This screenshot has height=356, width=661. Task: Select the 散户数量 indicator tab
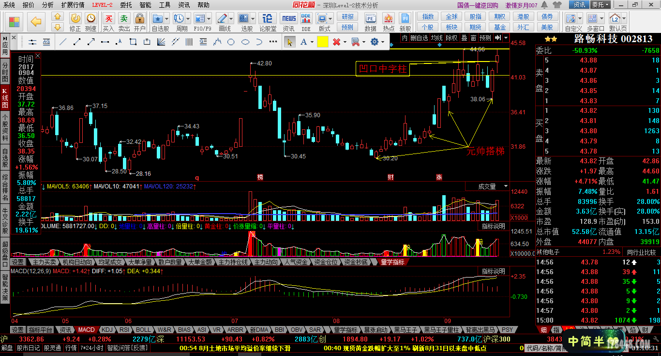170,262
